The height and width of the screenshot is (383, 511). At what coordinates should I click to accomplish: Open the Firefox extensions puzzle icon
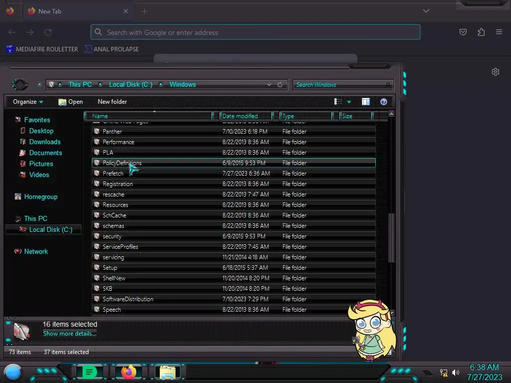coord(481,32)
